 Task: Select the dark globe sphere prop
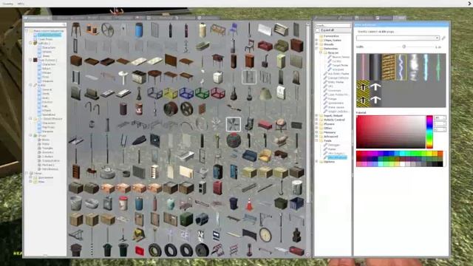coord(234,140)
